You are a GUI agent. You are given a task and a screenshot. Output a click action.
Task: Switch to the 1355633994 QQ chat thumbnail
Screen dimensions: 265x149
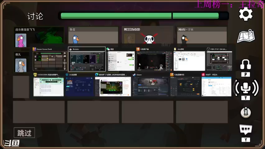click(48, 85)
